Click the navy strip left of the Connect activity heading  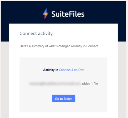pyautogui.click(x=5, y=33)
